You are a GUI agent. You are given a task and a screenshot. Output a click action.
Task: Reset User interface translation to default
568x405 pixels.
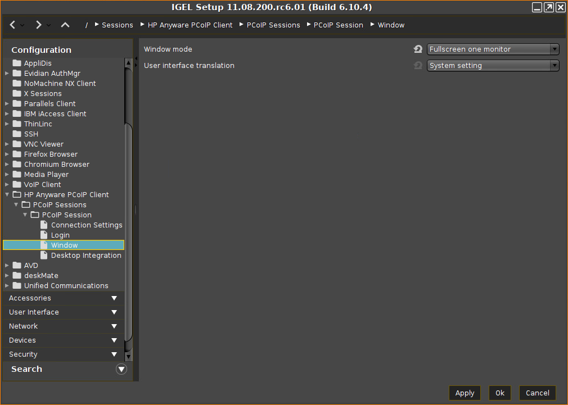418,66
